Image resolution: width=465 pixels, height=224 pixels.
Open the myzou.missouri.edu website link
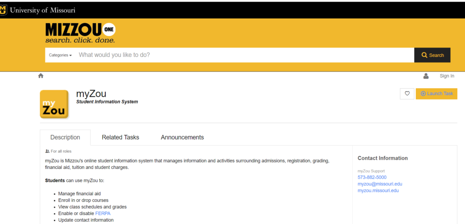(x=378, y=191)
